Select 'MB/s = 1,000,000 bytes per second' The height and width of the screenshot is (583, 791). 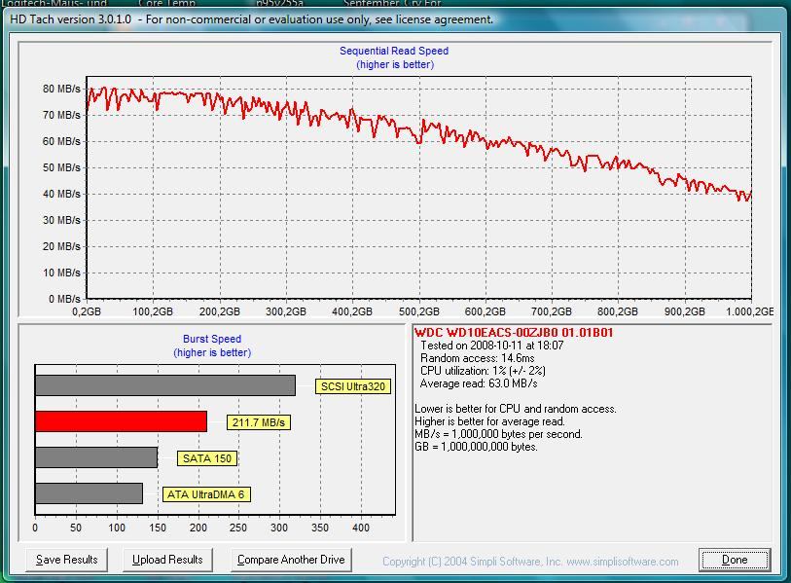click(498, 434)
